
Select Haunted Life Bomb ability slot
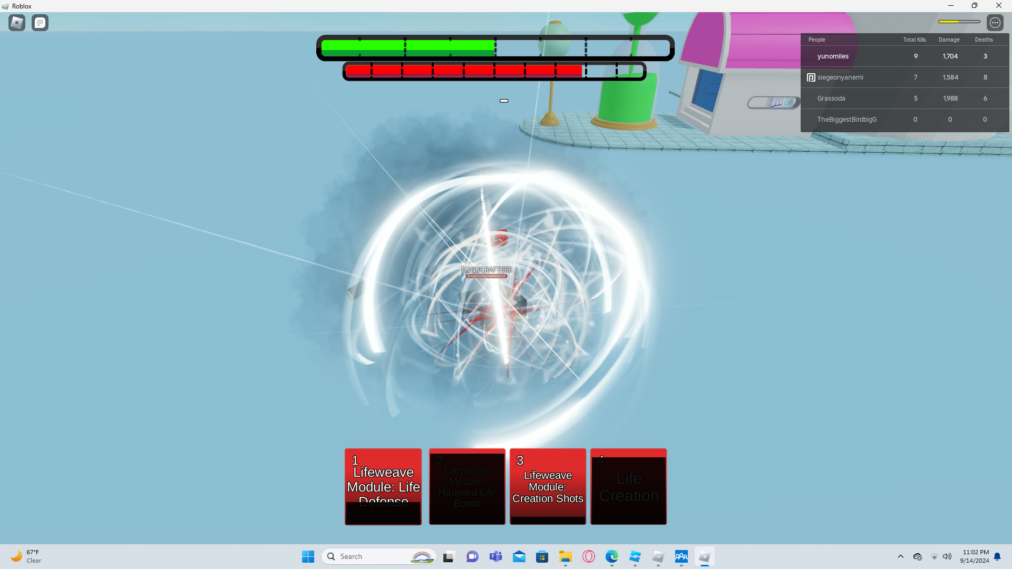(x=467, y=486)
